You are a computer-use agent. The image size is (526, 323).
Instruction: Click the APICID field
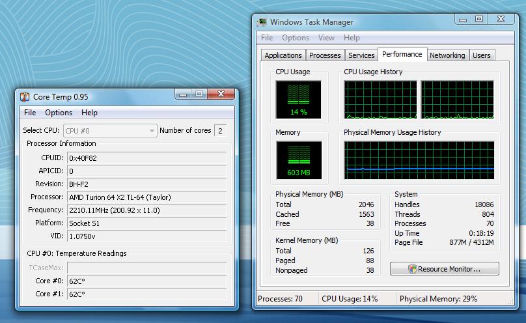coord(147,171)
